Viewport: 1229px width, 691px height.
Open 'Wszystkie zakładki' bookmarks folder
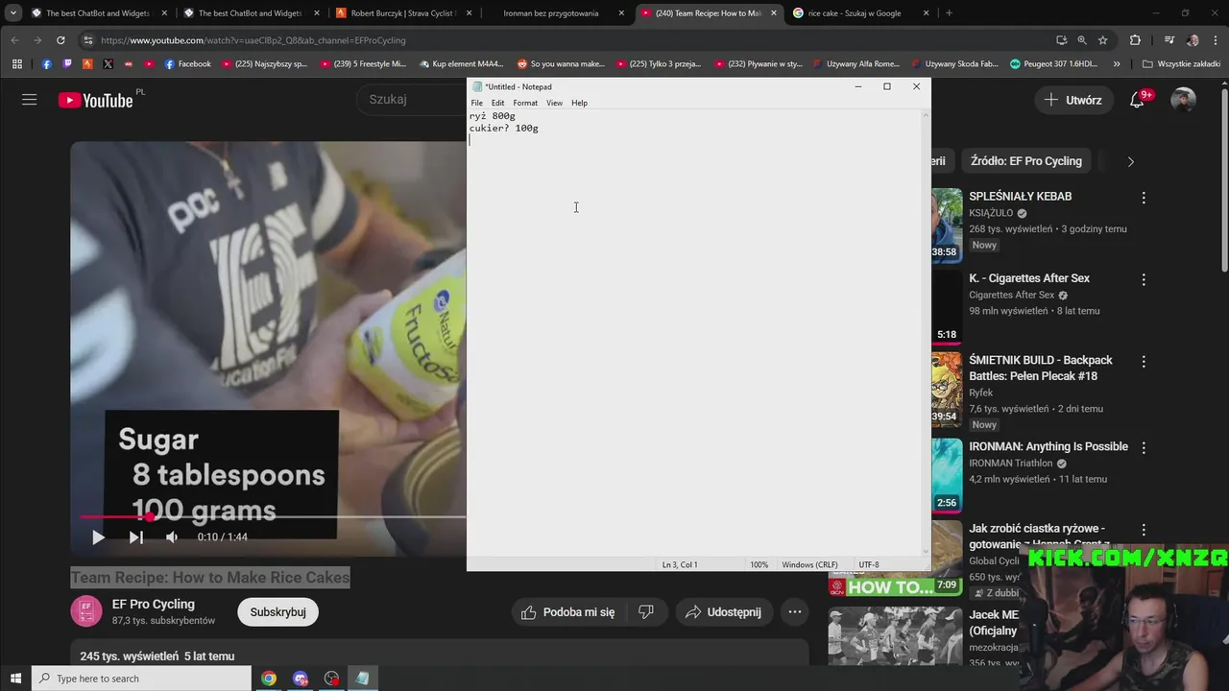coord(1182,64)
